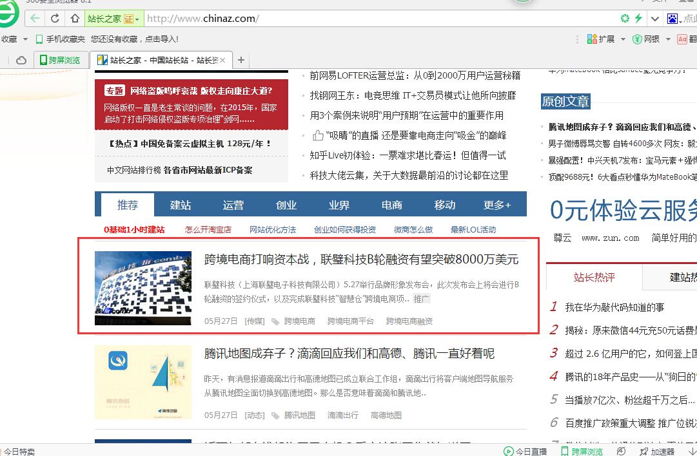This screenshot has width=697, height=456.
Task: Open the 网站优化方法 link
Action: (273, 229)
